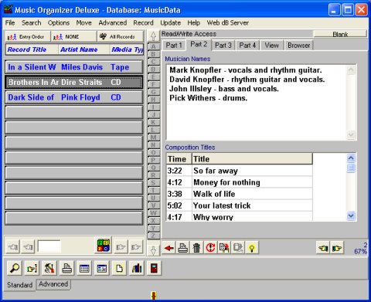Click the hammer tools icon

49,268
